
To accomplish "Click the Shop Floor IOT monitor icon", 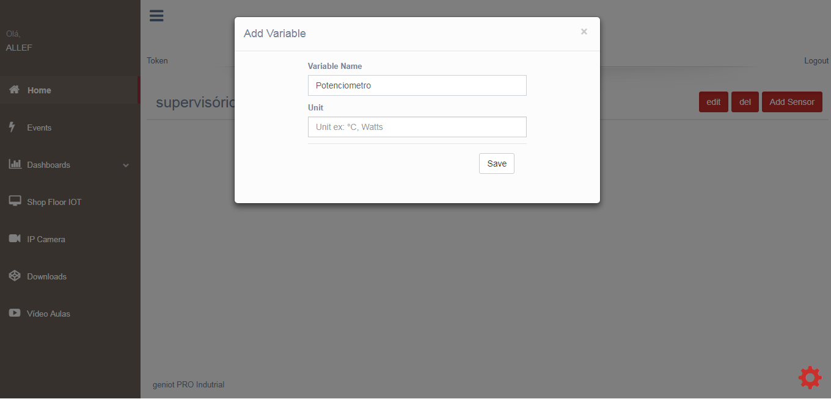I will point(15,201).
